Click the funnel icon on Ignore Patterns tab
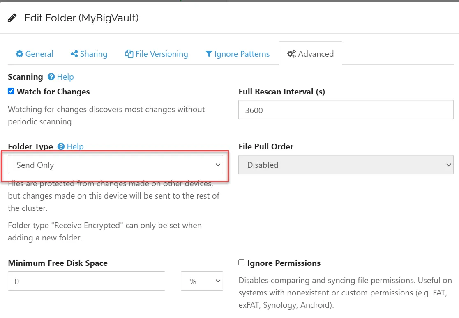 209,54
